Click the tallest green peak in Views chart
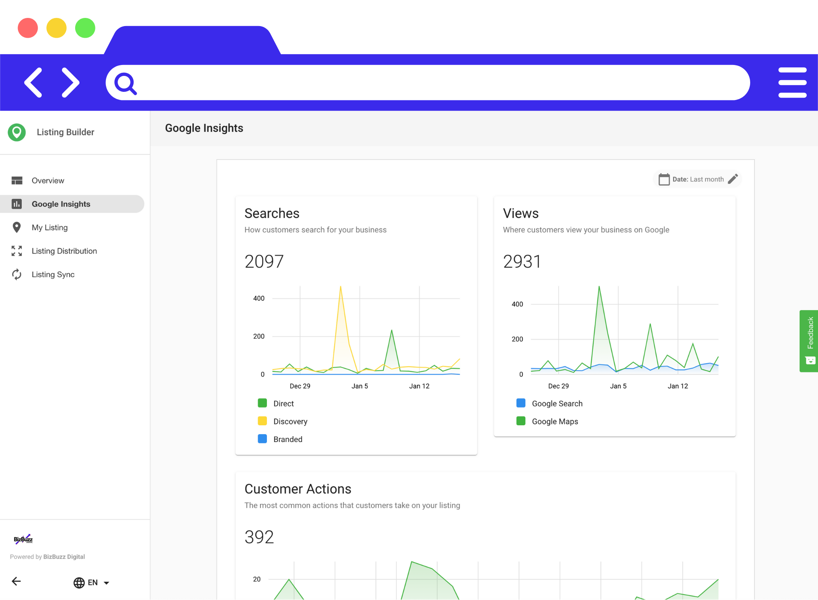The width and height of the screenshot is (818, 600). coord(599,287)
